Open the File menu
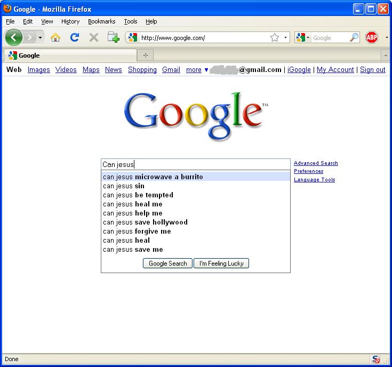The image size is (392, 367). (10, 21)
